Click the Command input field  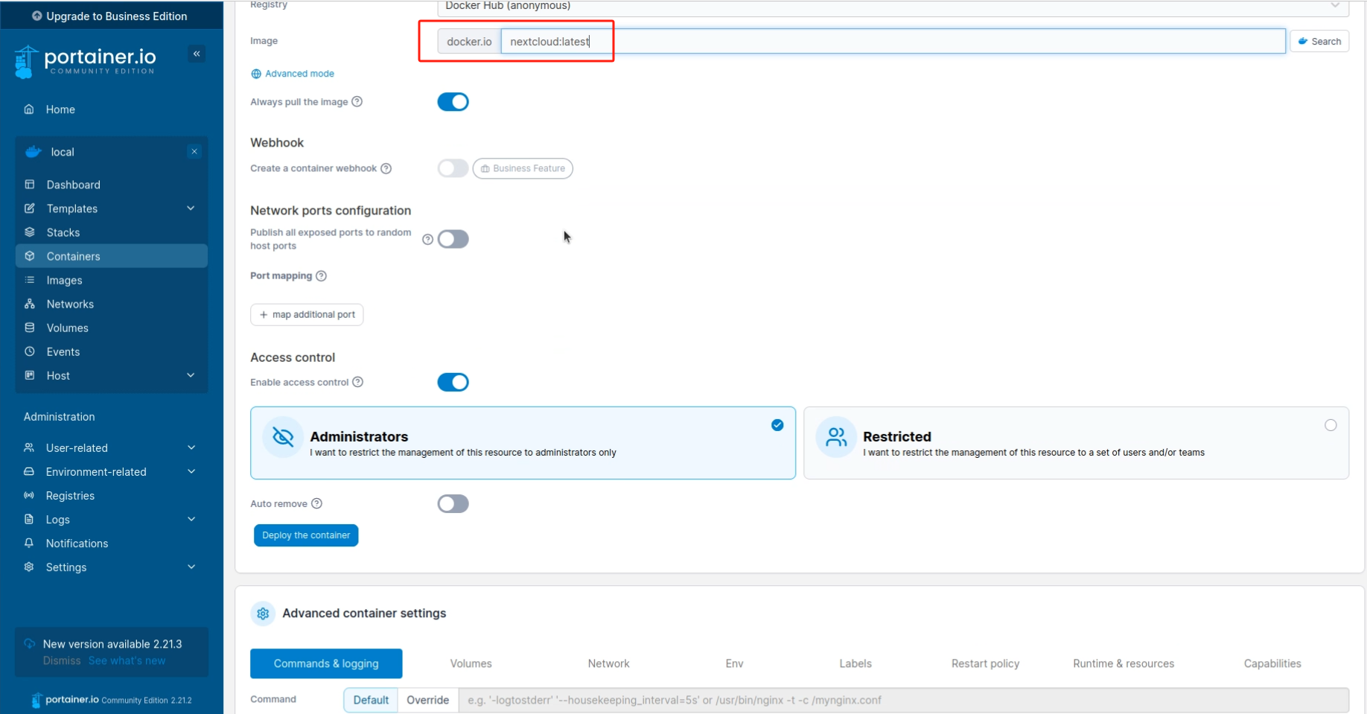click(904, 700)
